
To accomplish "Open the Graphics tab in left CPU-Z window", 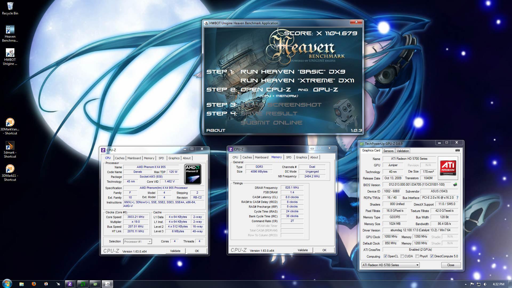I will tap(174, 158).
